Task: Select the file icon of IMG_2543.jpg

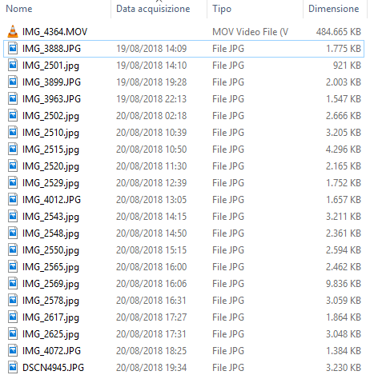Action: click(13, 216)
